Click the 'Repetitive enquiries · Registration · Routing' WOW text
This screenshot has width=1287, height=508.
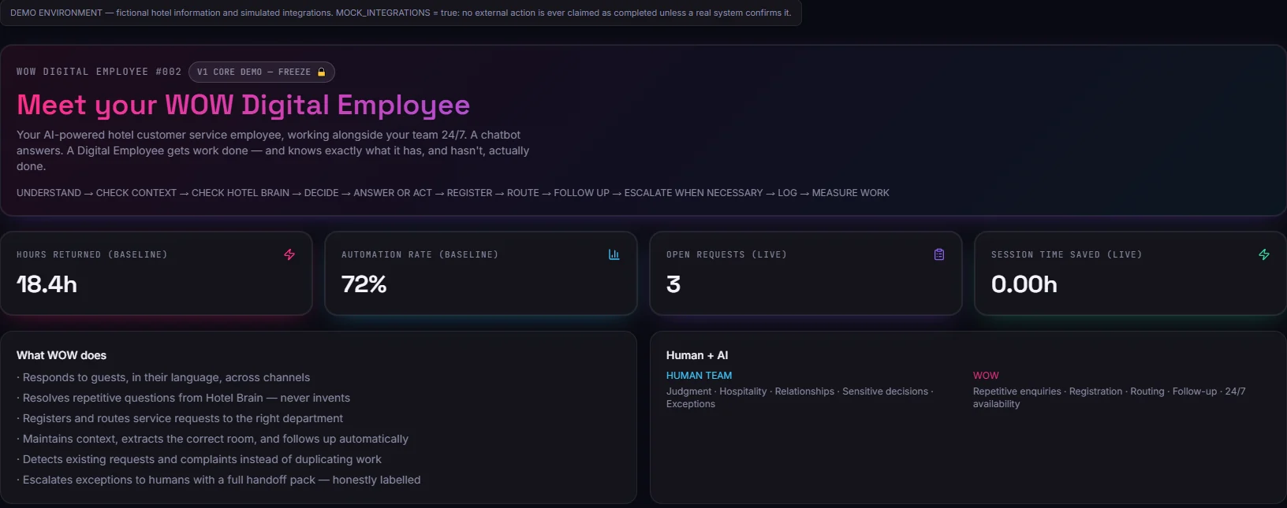(1110, 398)
